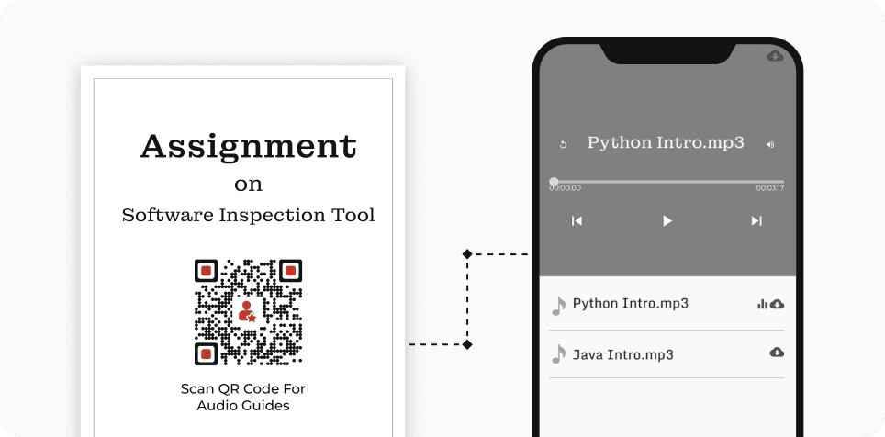Click the 00:03:17 total duration label
The image size is (885, 437).
pos(770,188)
